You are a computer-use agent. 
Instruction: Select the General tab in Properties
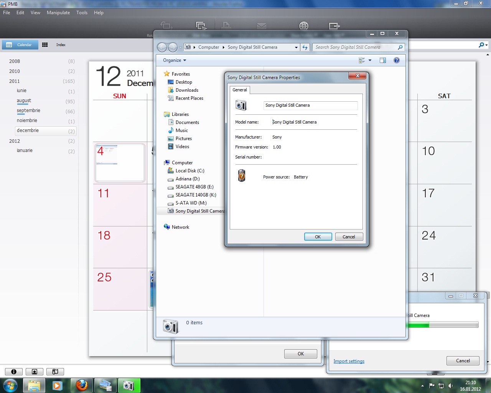tap(240, 90)
